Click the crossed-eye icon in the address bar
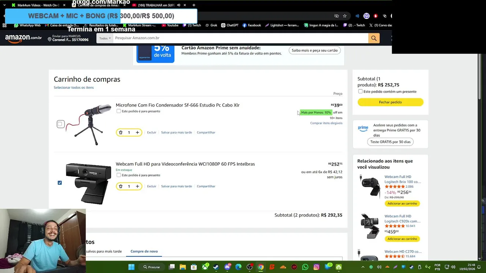Screen dimensions: 486x273 click(336, 16)
